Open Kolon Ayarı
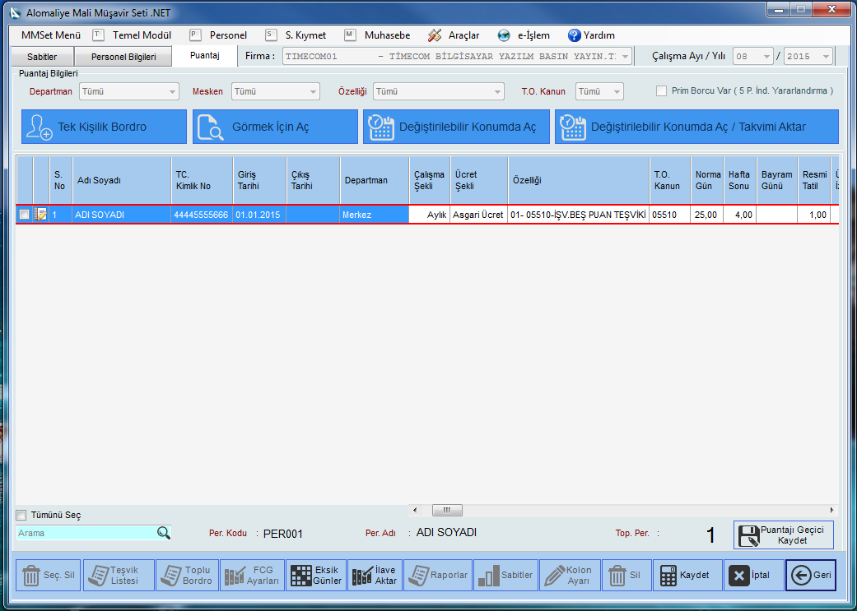Viewport: 857px width, 611px height. point(570,575)
